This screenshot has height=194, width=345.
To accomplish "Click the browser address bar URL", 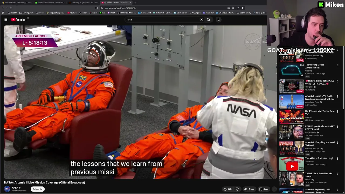I will coord(120,8).
